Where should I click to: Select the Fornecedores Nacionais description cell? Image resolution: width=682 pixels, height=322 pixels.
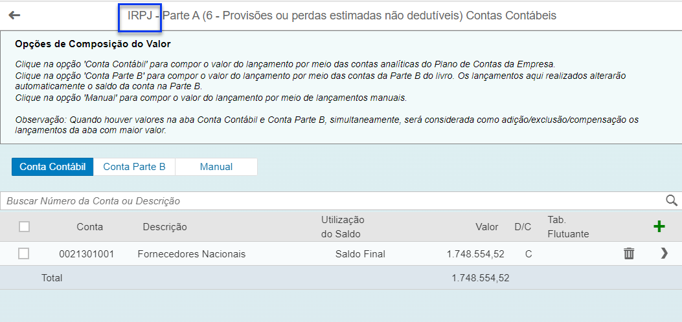pos(191,254)
